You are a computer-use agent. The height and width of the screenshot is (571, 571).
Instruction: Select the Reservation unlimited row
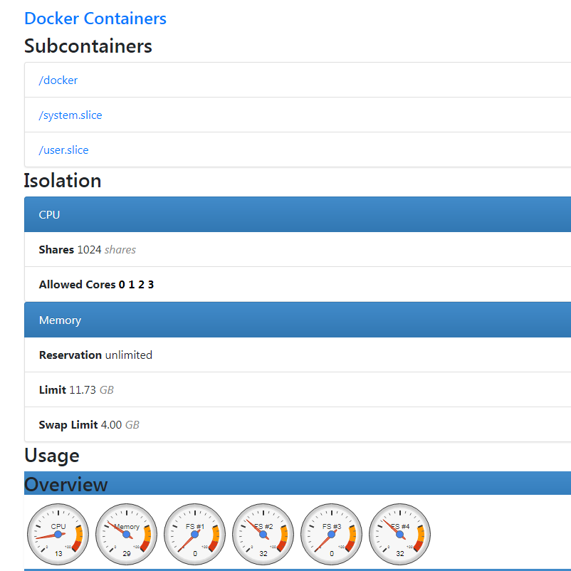[x=298, y=355]
